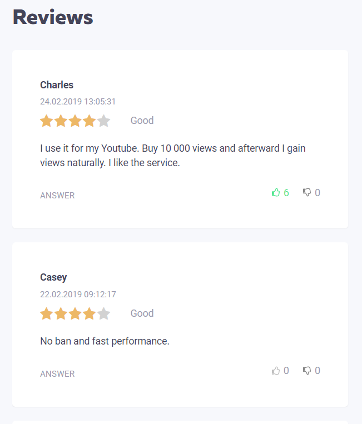Click the Reviews heading
Viewport: 362px width, 424px height.
(53, 17)
